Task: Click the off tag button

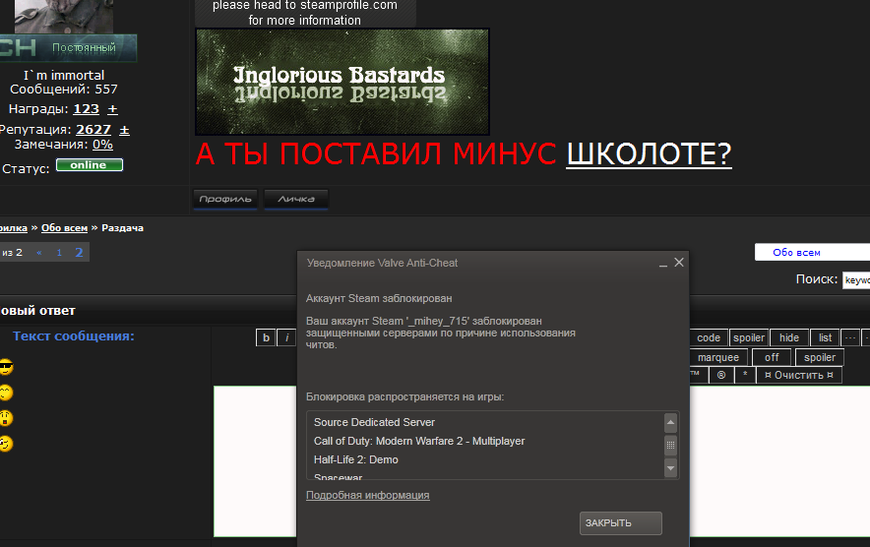Action: (x=772, y=357)
